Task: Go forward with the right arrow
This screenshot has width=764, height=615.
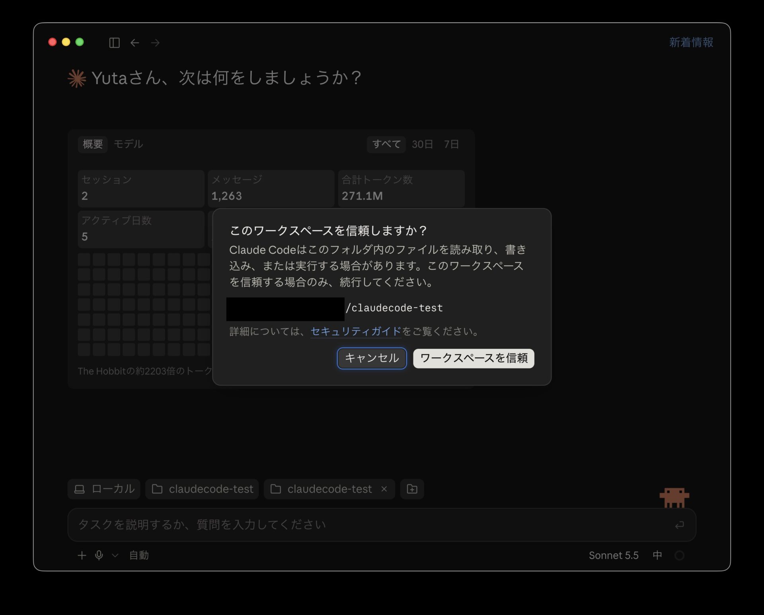Action: click(155, 43)
